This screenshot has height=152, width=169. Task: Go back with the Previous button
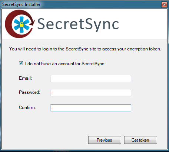pos(105,140)
